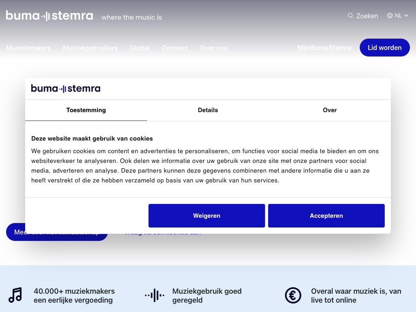
Task: Click the euro coin icon
Action: [293, 295]
